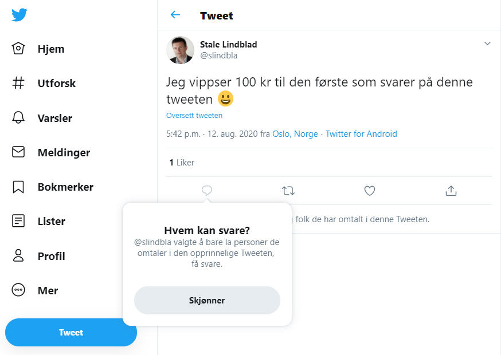Open Hjem home icon in sidebar
This screenshot has width=501, height=355.
pos(18,49)
